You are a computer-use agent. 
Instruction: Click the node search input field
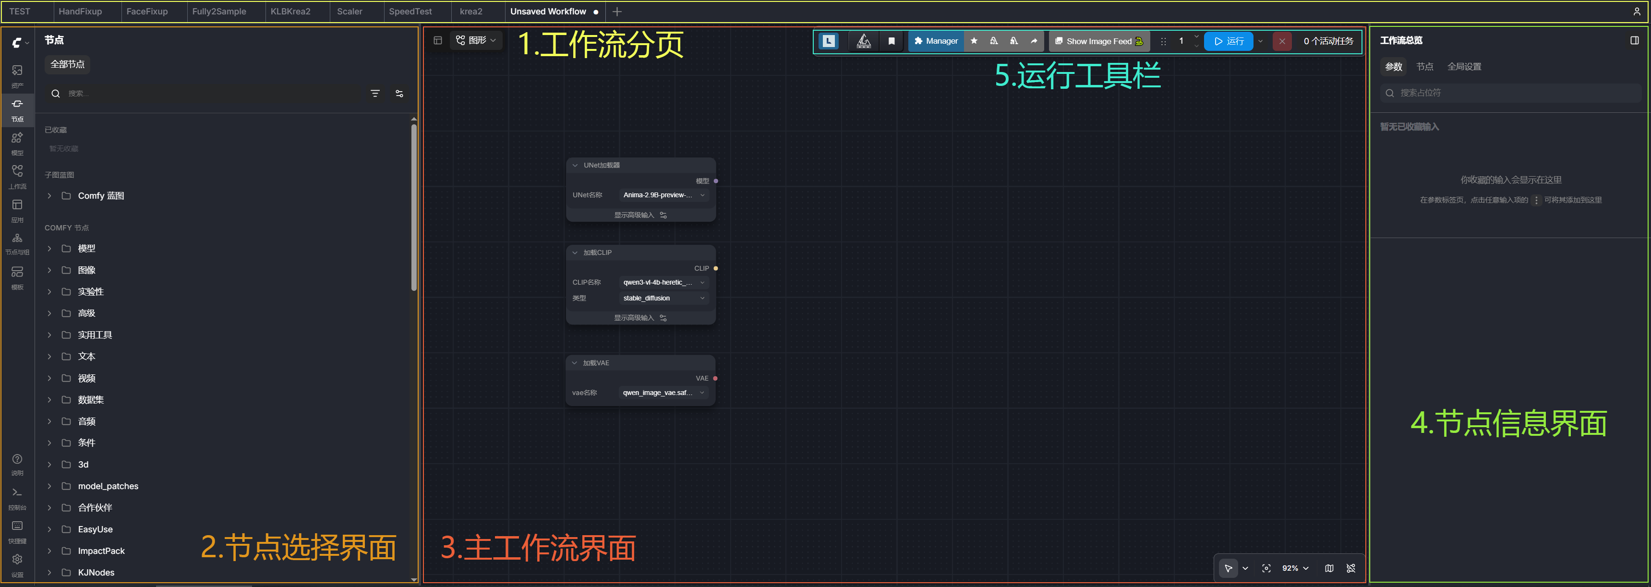(205, 94)
